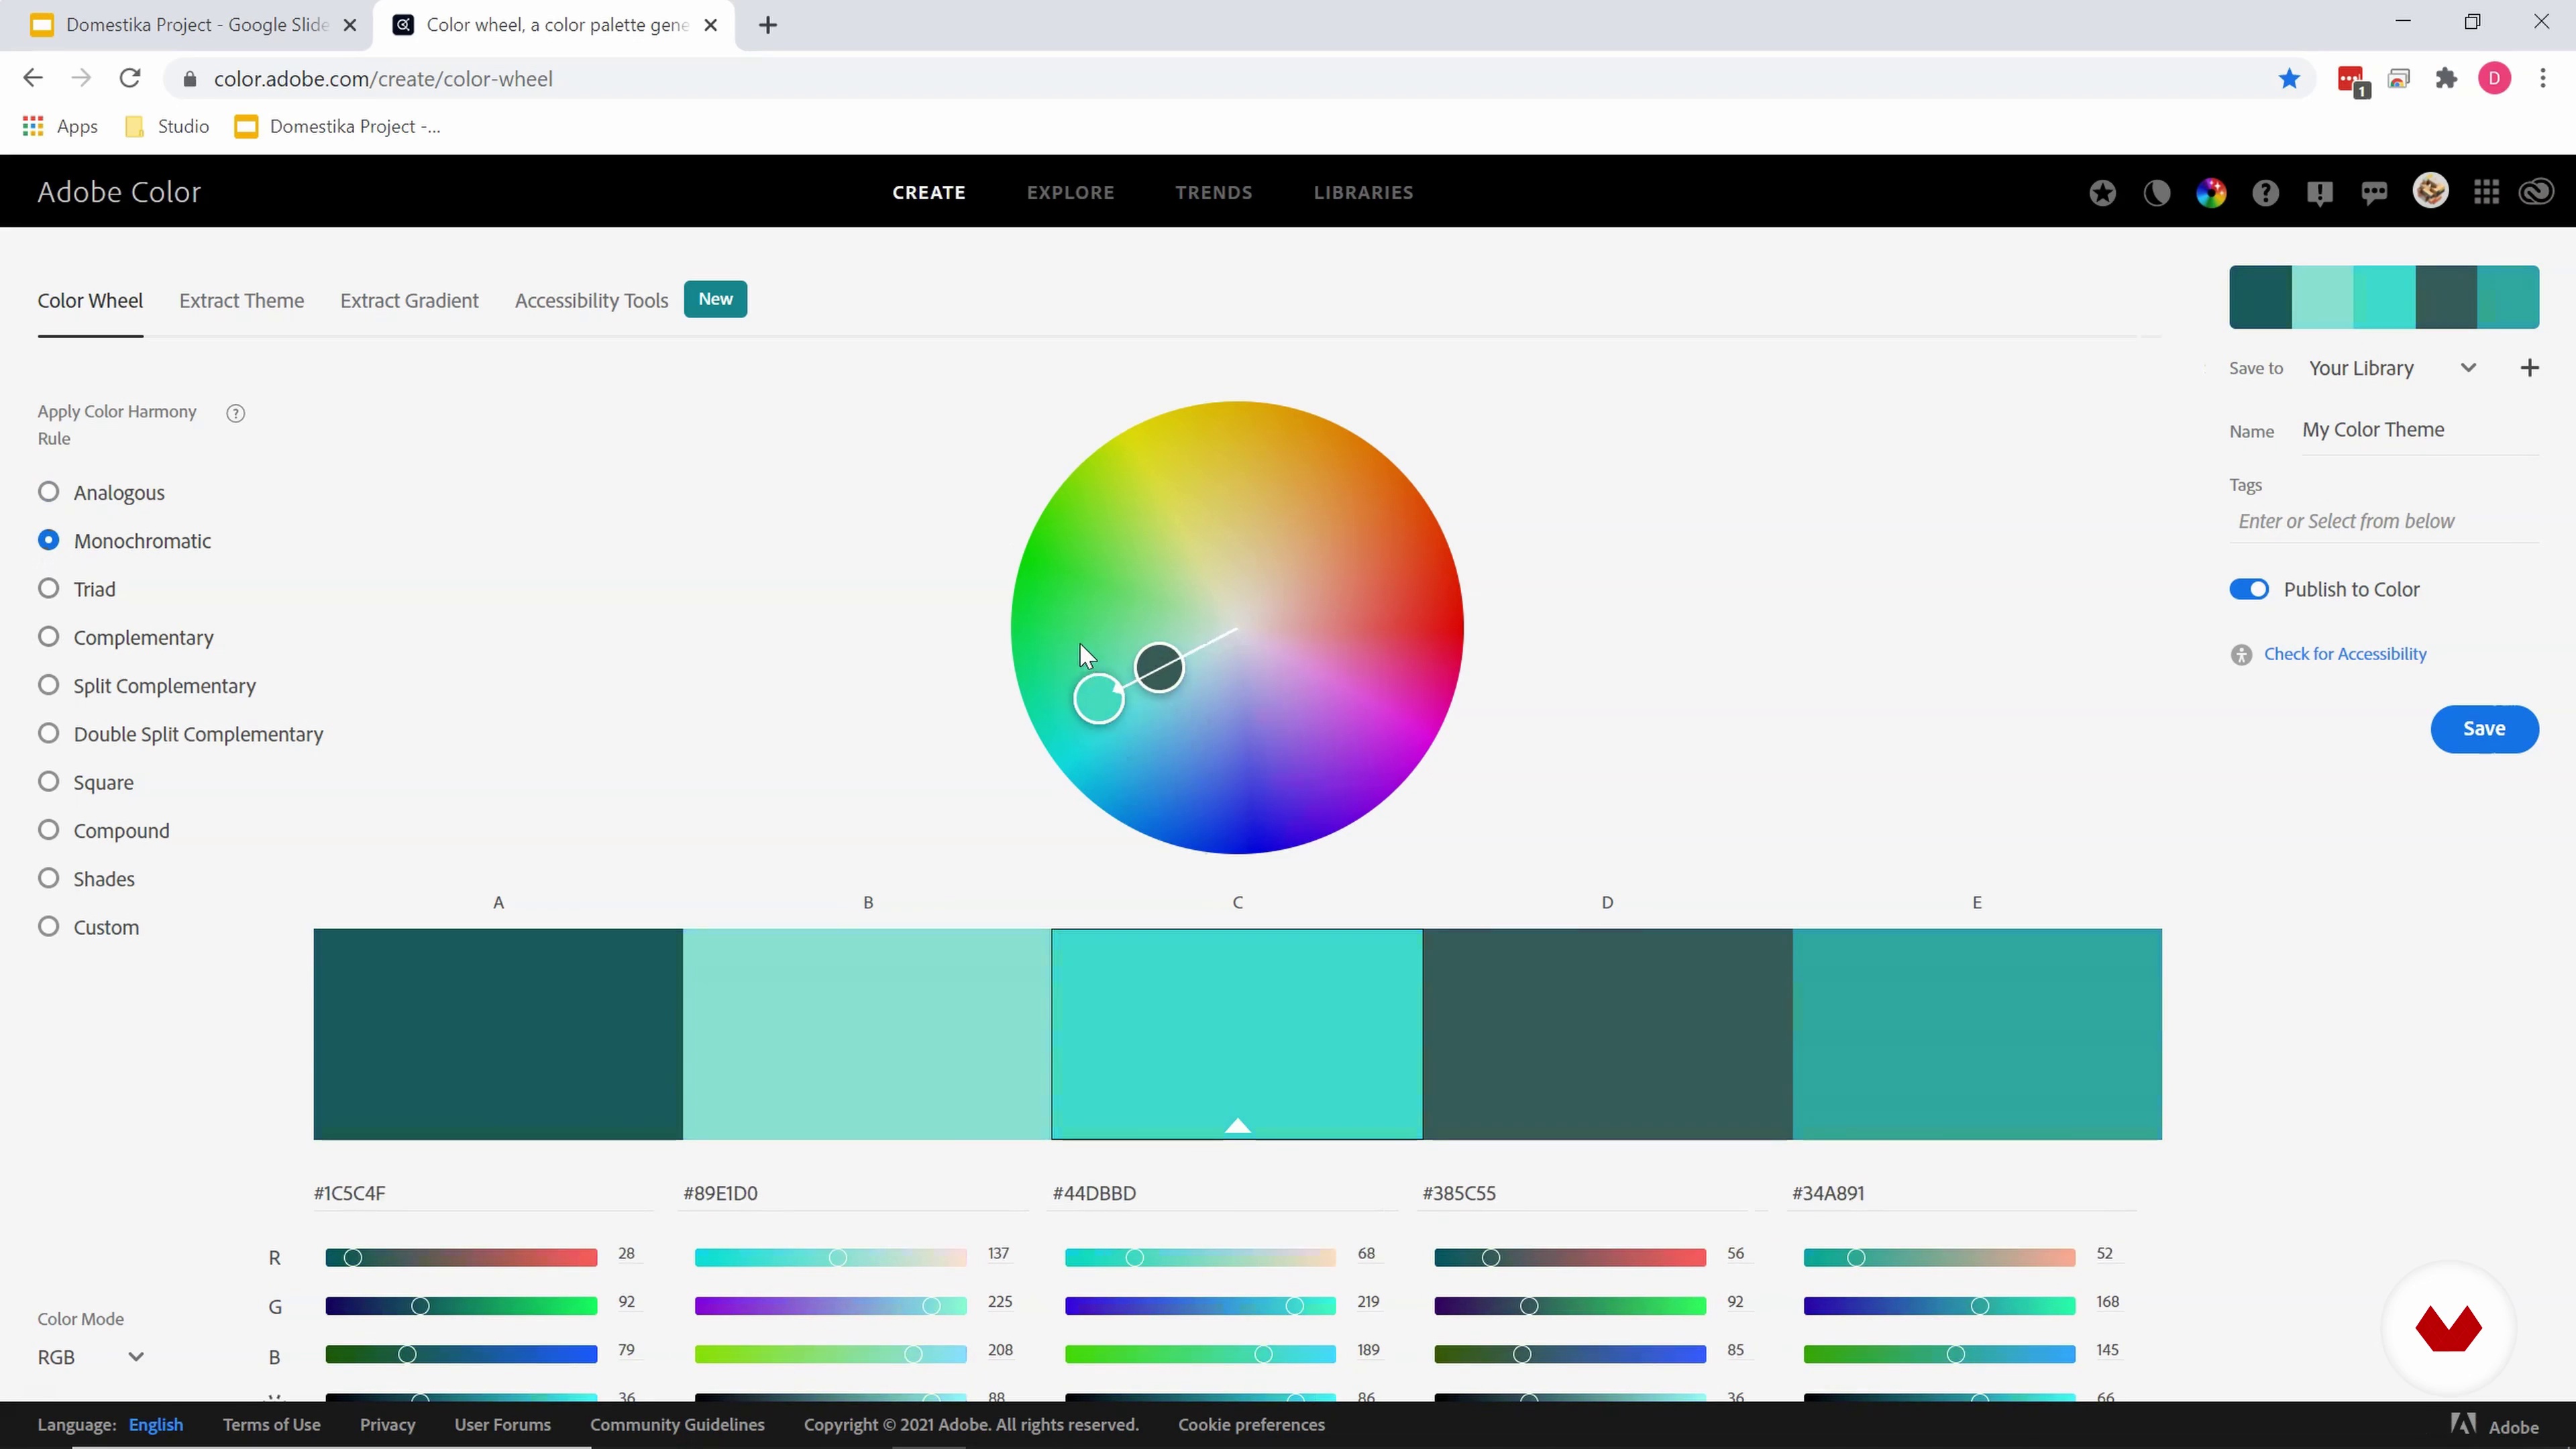This screenshot has height=1449, width=2576.
Task: Open the Community Guidelines link
Action: click(x=677, y=1425)
